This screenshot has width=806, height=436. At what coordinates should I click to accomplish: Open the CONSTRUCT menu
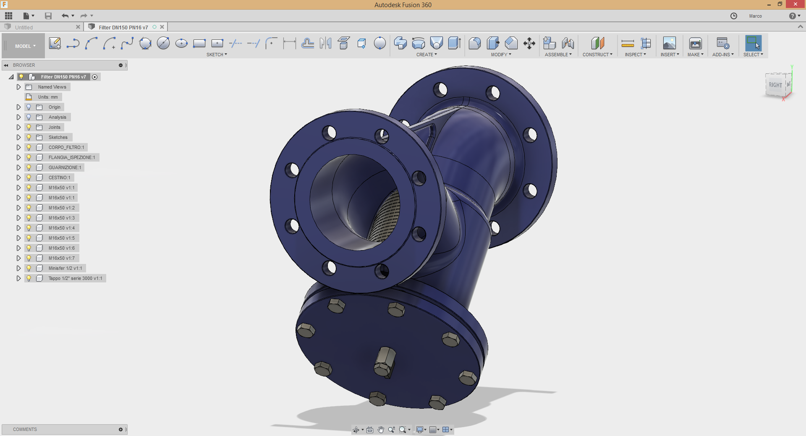(x=597, y=55)
